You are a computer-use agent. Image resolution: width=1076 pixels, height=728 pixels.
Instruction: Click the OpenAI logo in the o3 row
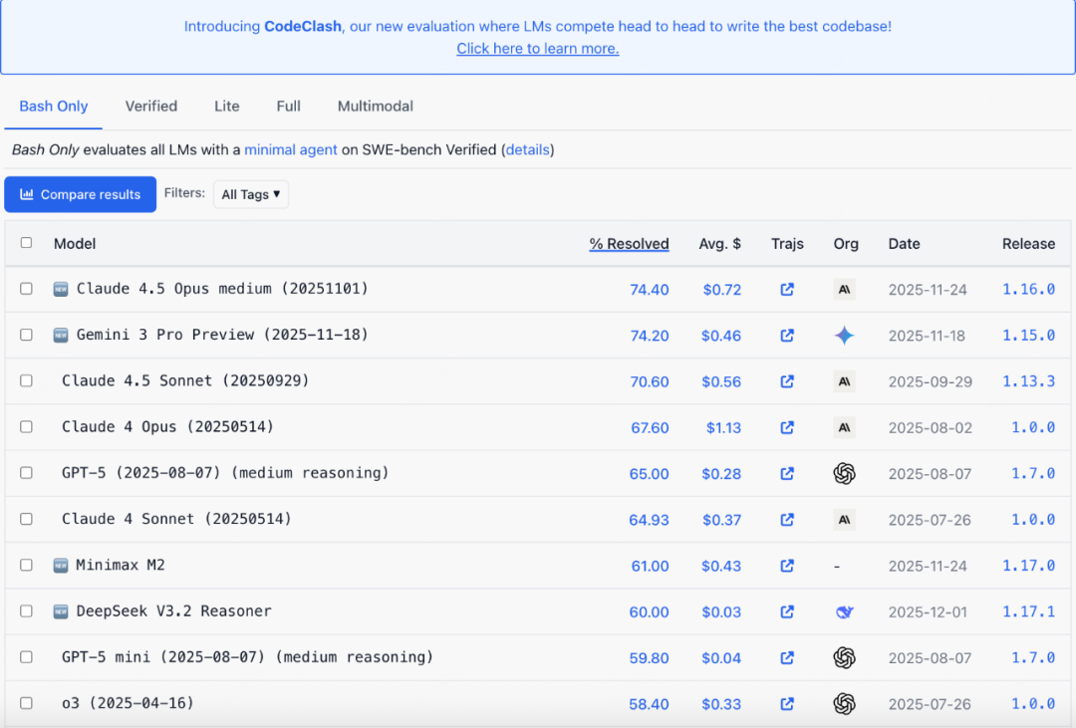pos(845,703)
